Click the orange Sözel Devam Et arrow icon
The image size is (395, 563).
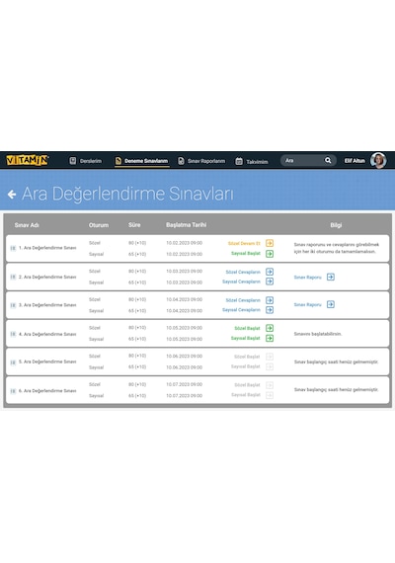(270, 243)
